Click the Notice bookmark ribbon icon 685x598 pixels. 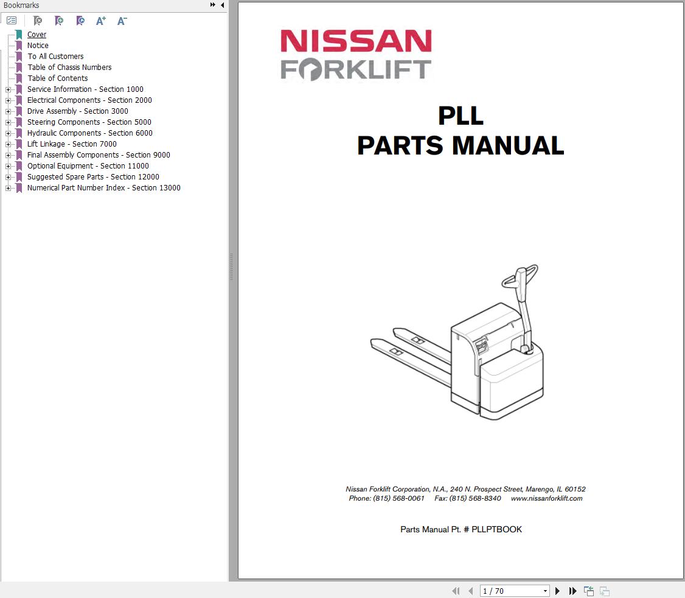pos(19,46)
